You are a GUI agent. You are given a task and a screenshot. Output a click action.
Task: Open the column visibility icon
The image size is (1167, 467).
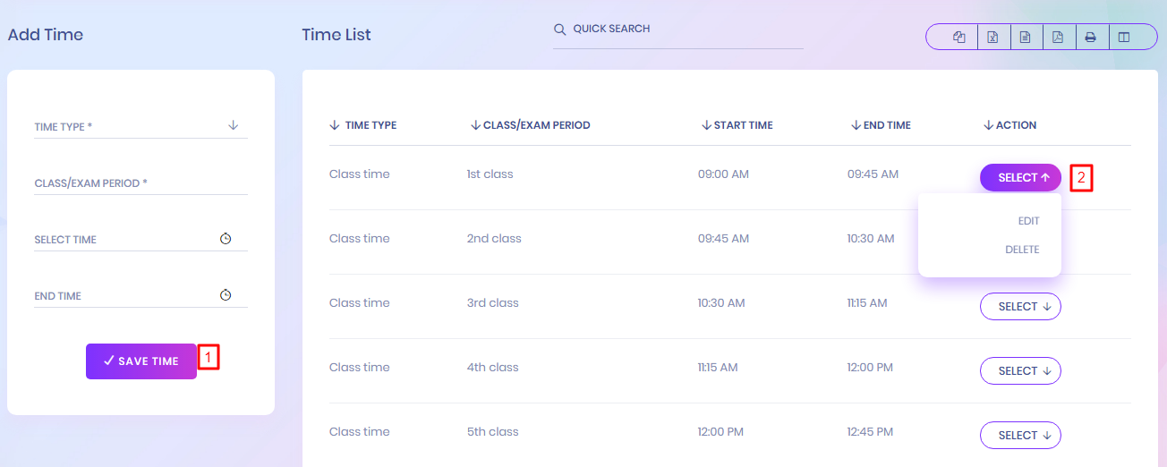[x=1124, y=38]
